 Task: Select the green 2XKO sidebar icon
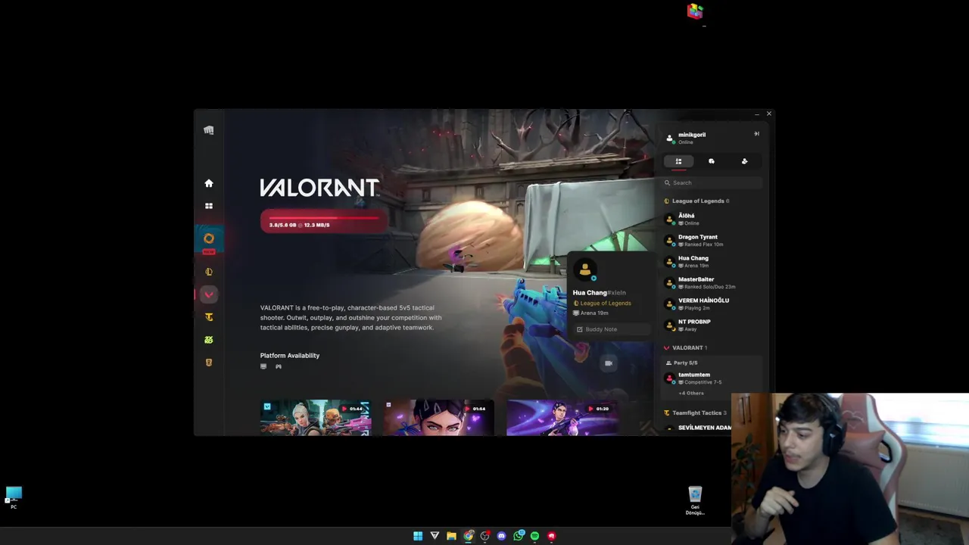tap(209, 340)
